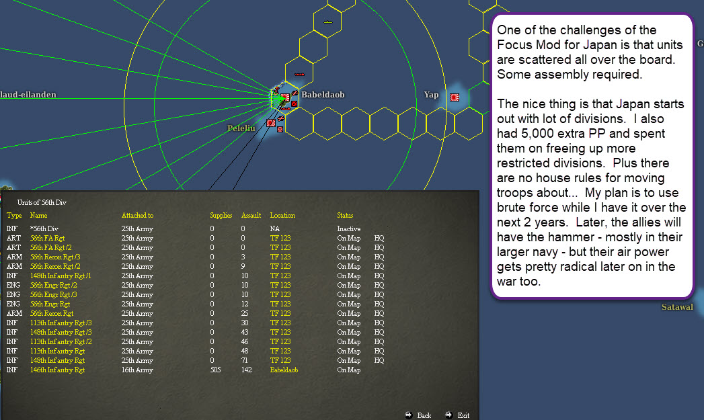Go Back from the unit list
The image size is (704, 420).
click(x=424, y=415)
